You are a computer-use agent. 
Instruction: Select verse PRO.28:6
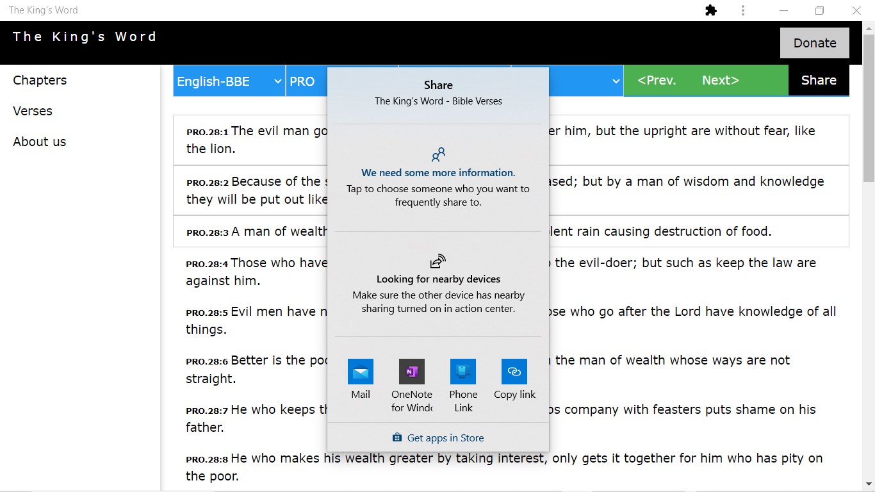(511, 369)
